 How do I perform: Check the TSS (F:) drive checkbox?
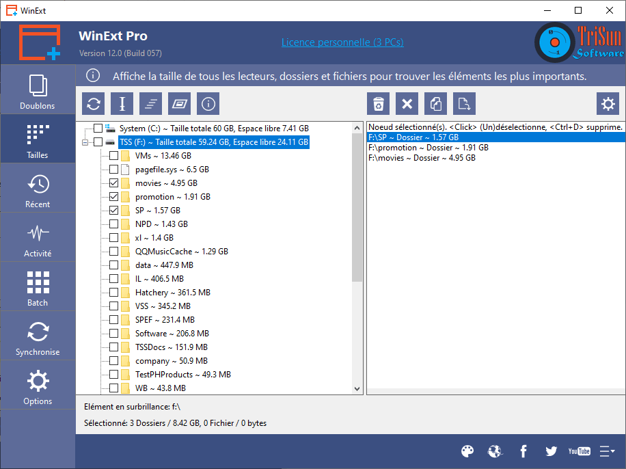click(x=98, y=142)
